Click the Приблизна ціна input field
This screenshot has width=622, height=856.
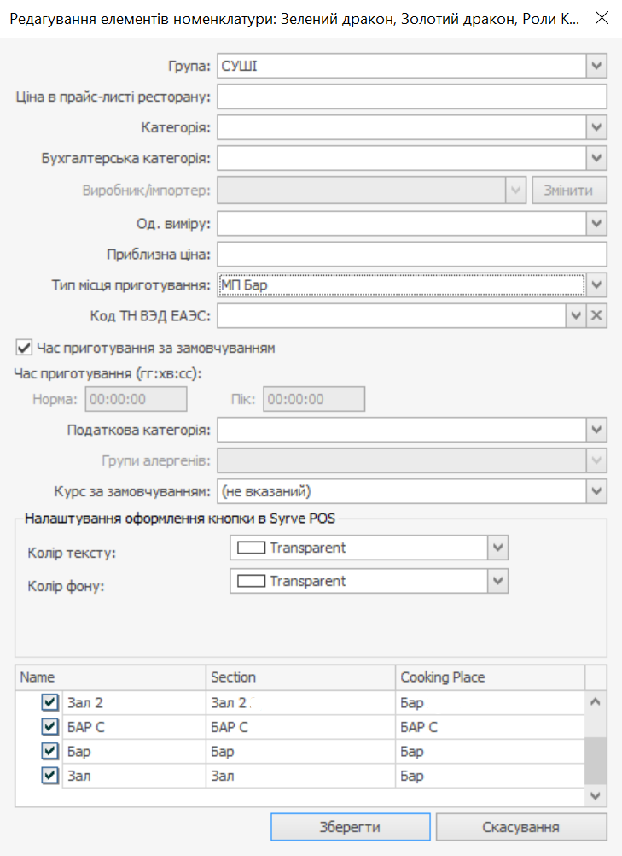412,255
